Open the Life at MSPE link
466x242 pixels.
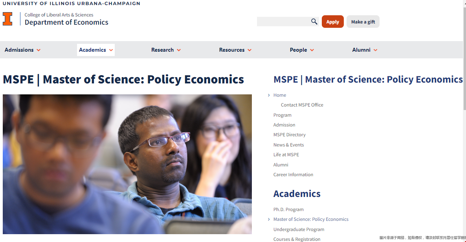(286, 155)
